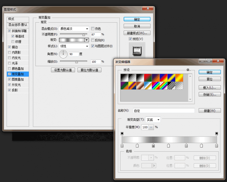Click the 设置为默认值 button
The height and width of the screenshot is (182, 227).
point(63,70)
